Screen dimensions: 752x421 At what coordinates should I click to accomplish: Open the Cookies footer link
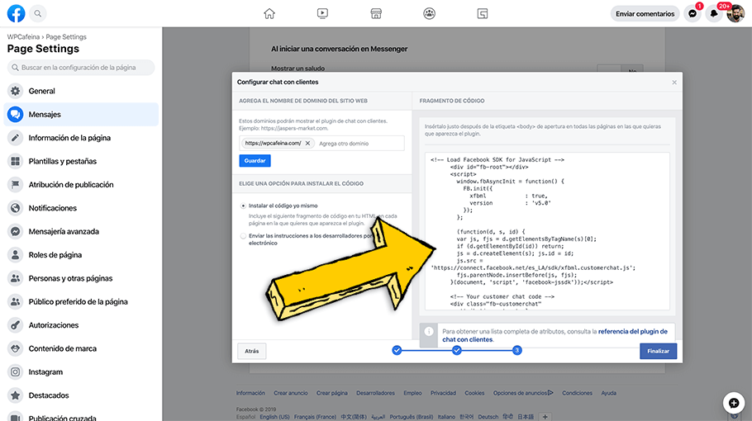[474, 393]
